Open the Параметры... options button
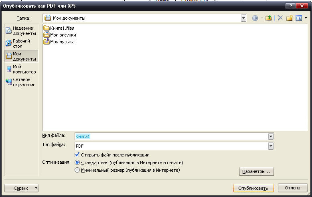 tap(256, 171)
